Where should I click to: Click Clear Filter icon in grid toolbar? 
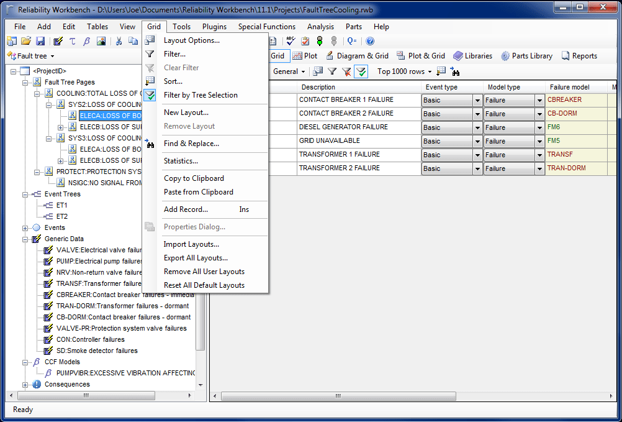[346, 71]
